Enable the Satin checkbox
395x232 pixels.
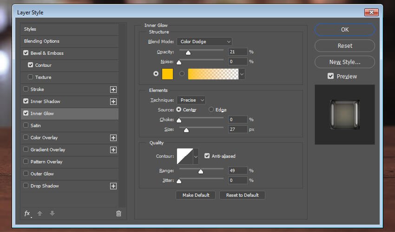tap(26, 125)
